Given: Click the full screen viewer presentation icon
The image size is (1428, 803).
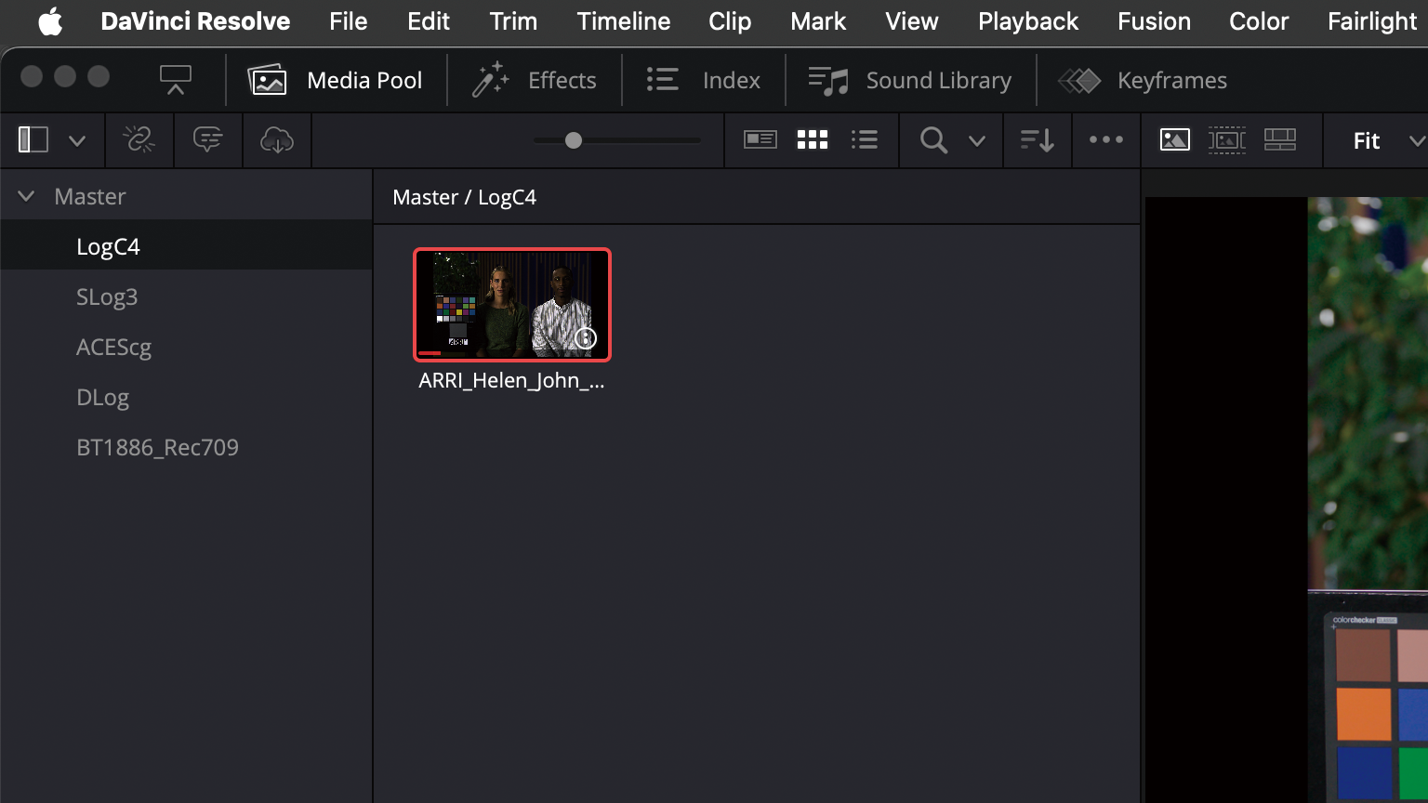Looking at the screenshot, I should 175,81.
